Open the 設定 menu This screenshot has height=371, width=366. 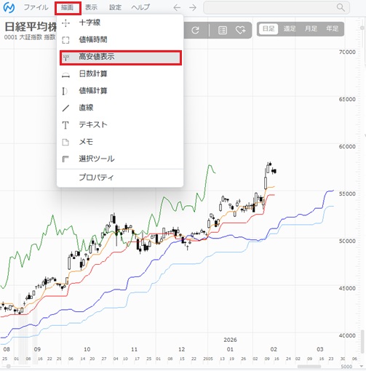[115, 7]
